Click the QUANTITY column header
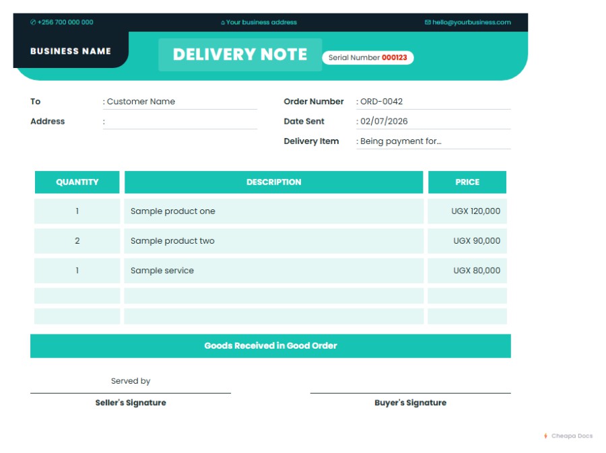This screenshot has width=606, height=453. (x=77, y=182)
